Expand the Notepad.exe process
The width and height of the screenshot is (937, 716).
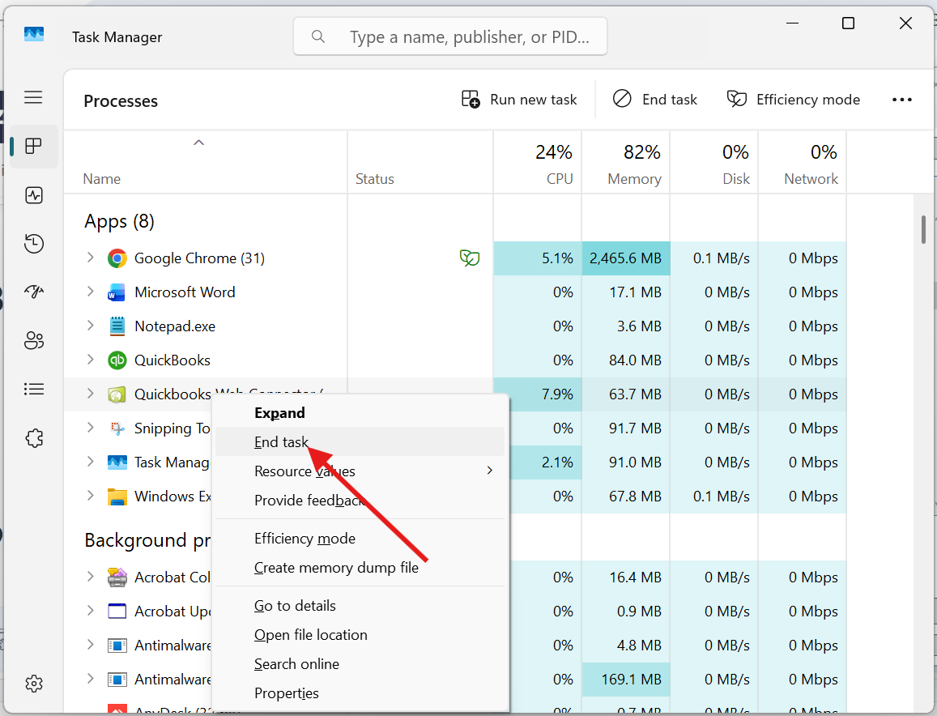[91, 326]
